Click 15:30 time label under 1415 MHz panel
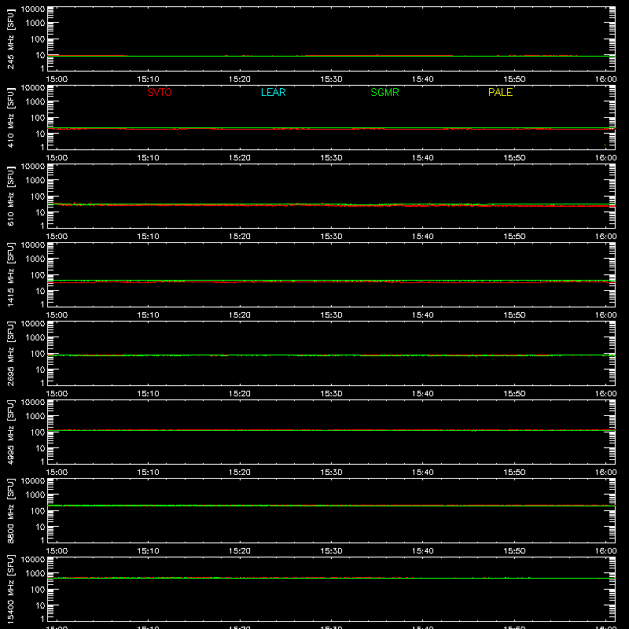 tap(331, 315)
